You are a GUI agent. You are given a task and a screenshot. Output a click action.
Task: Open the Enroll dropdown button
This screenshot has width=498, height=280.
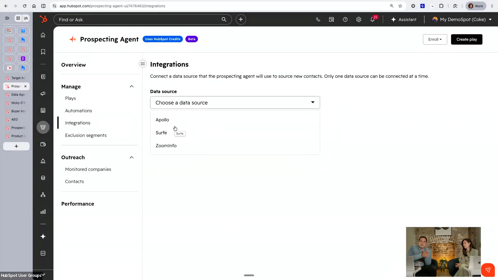435,39
